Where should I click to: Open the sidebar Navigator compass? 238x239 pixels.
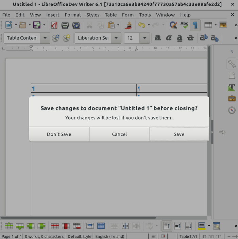(232, 110)
